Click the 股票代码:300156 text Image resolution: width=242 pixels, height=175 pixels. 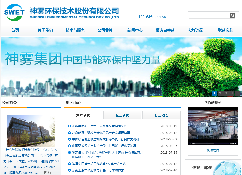click(152, 17)
